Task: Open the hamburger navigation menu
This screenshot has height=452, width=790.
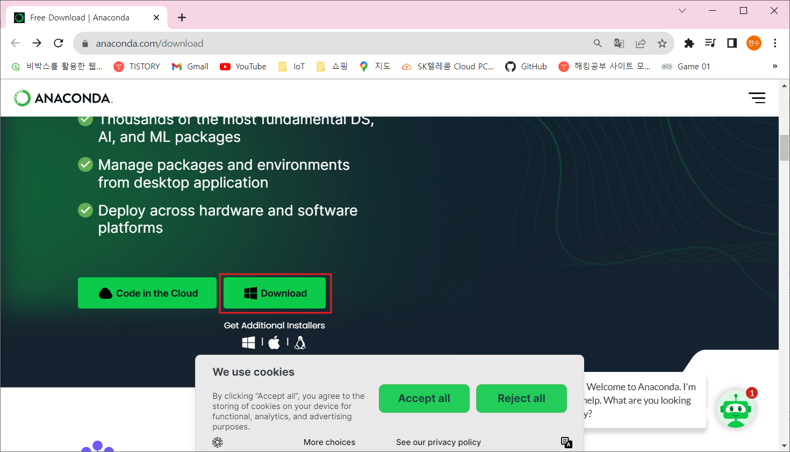Action: (757, 98)
